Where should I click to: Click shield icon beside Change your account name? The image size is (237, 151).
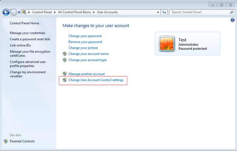tap(65, 54)
